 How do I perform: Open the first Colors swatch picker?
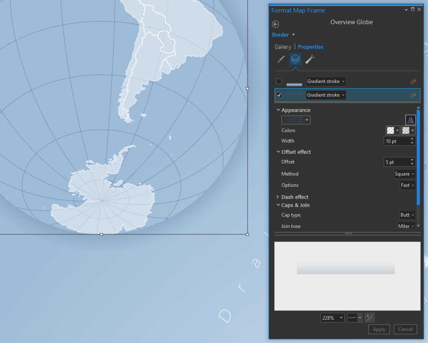(x=393, y=130)
